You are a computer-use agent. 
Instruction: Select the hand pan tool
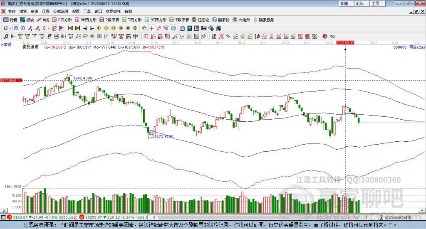click(x=144, y=28)
